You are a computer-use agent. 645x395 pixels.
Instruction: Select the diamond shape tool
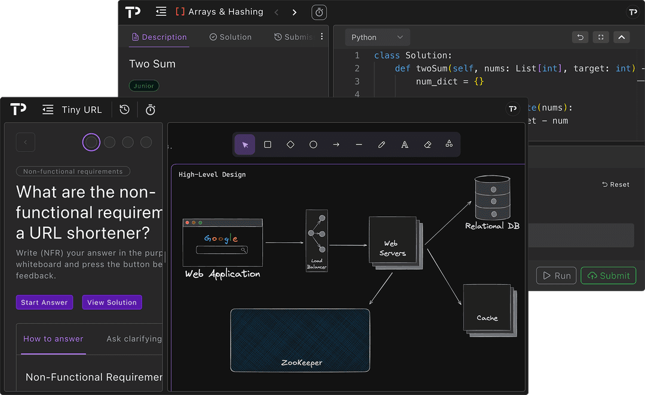290,144
